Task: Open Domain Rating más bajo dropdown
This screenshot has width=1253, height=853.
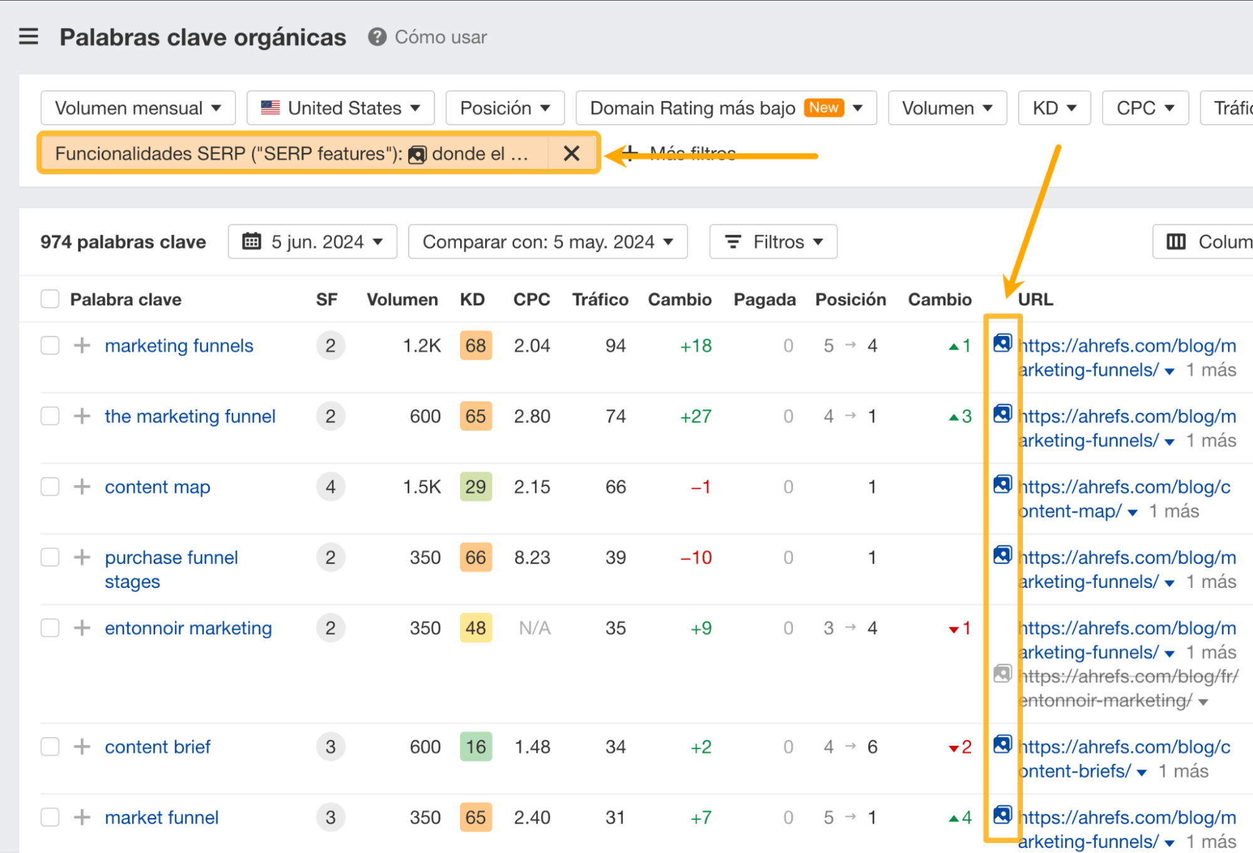Action: coord(726,108)
